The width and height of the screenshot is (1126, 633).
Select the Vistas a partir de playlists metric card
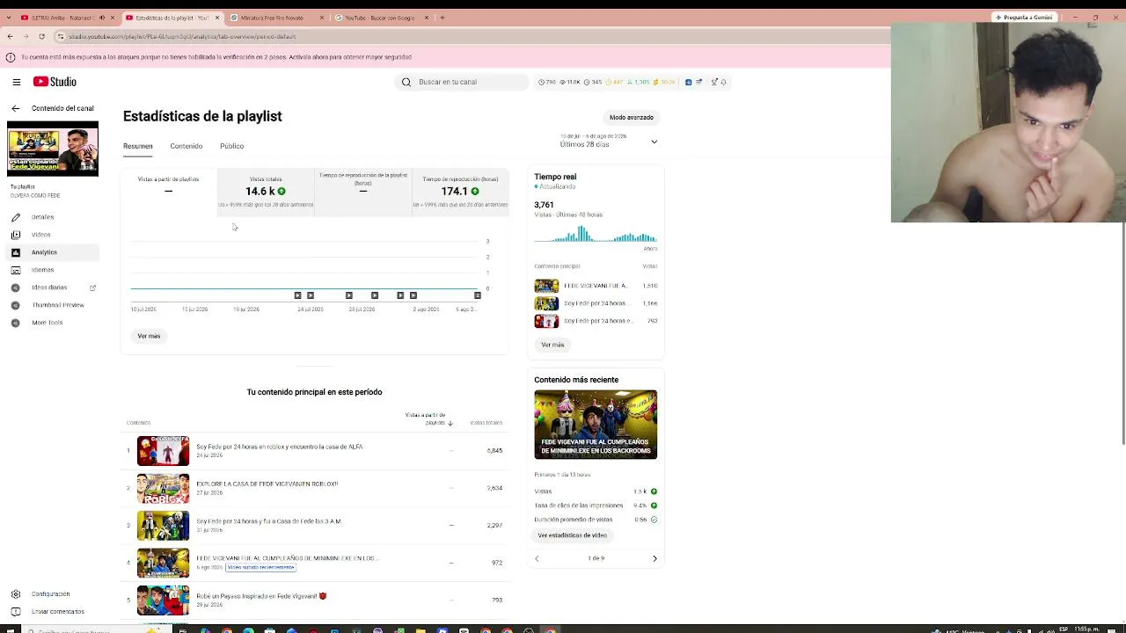pos(169,191)
